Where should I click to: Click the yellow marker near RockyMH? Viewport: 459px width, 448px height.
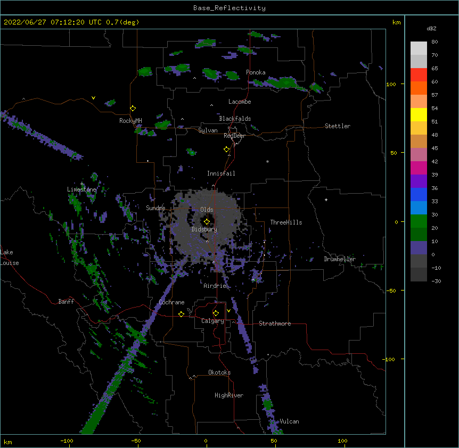tap(133, 109)
